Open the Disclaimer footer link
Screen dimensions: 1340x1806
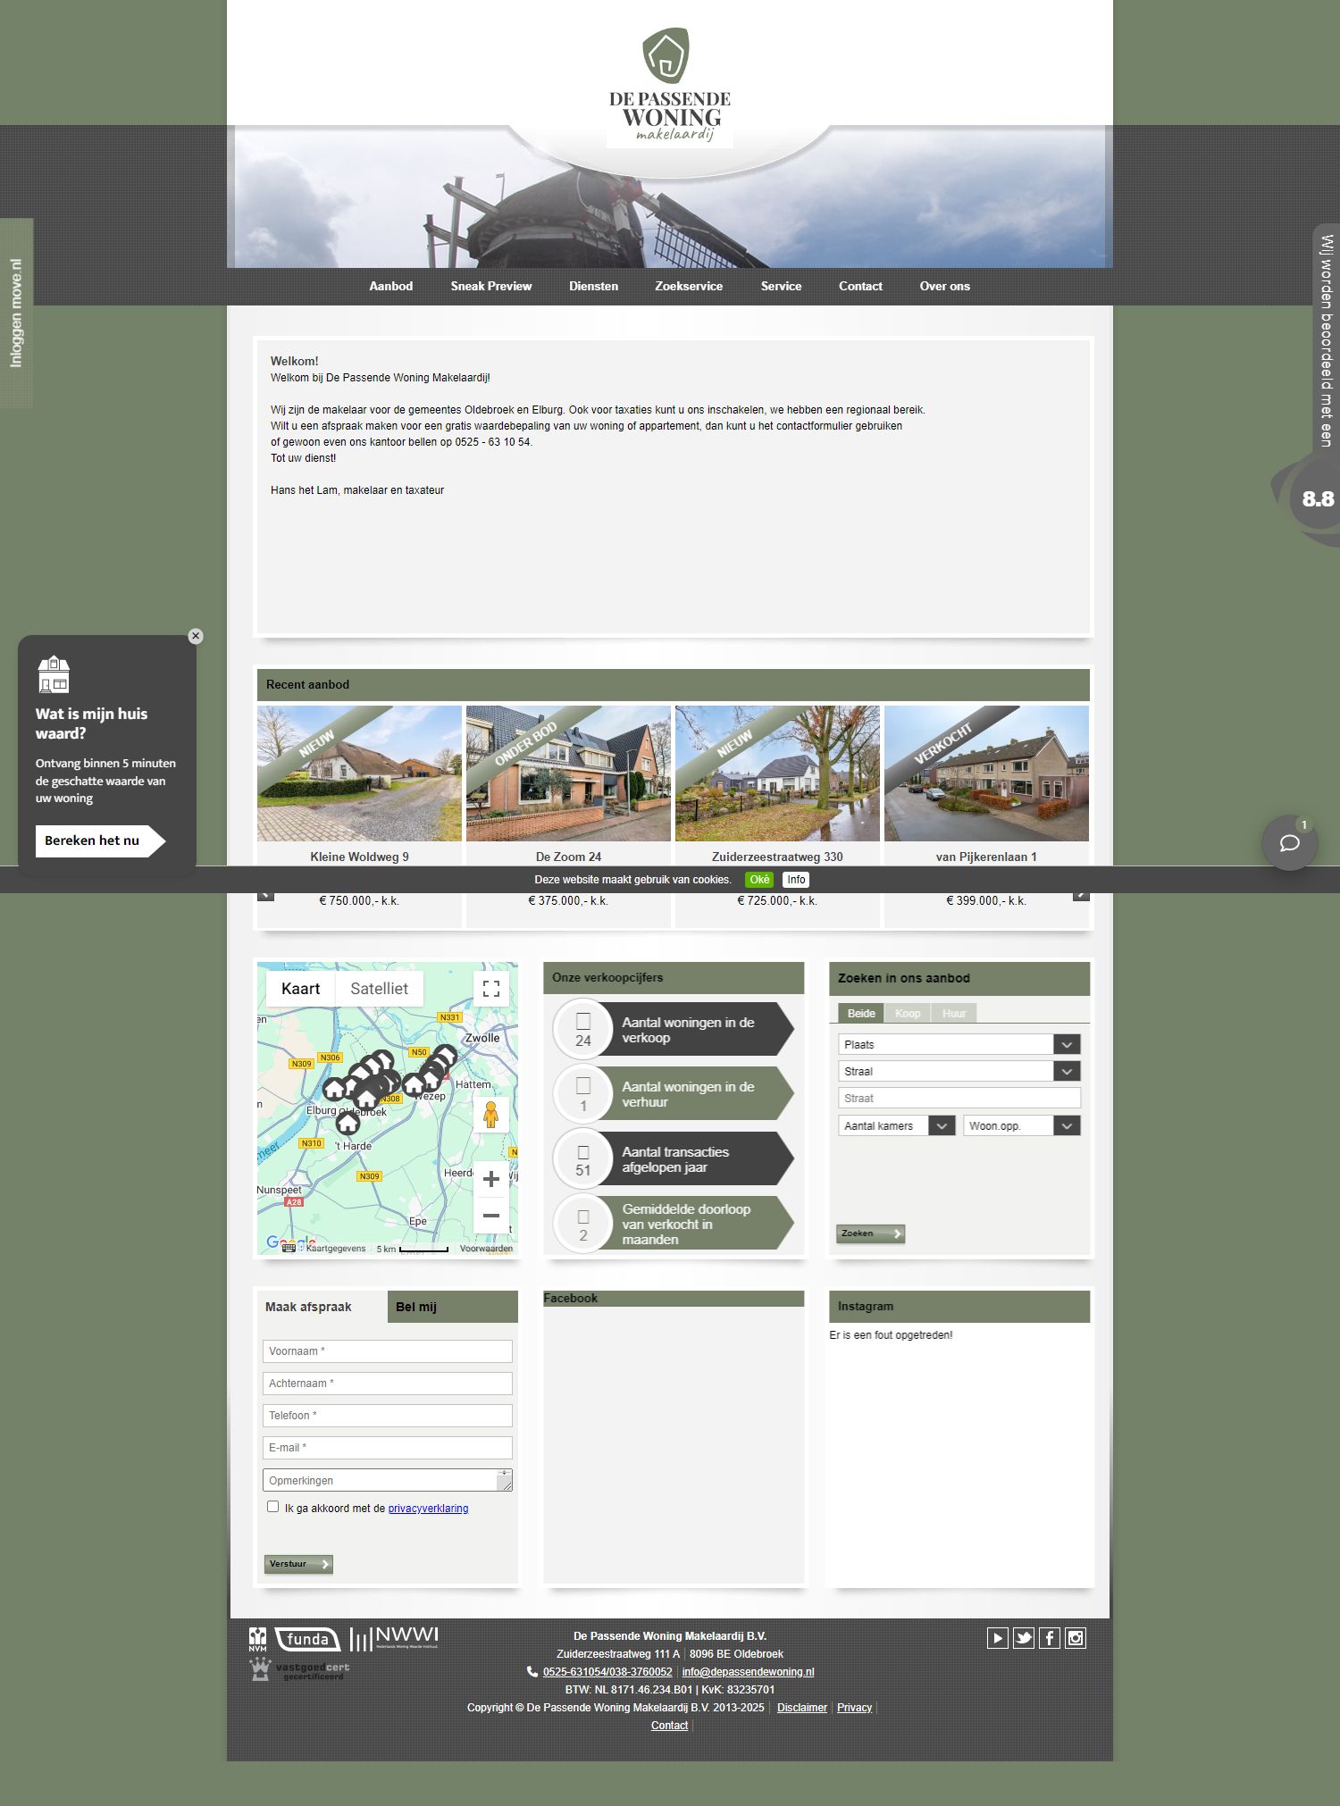point(802,1708)
